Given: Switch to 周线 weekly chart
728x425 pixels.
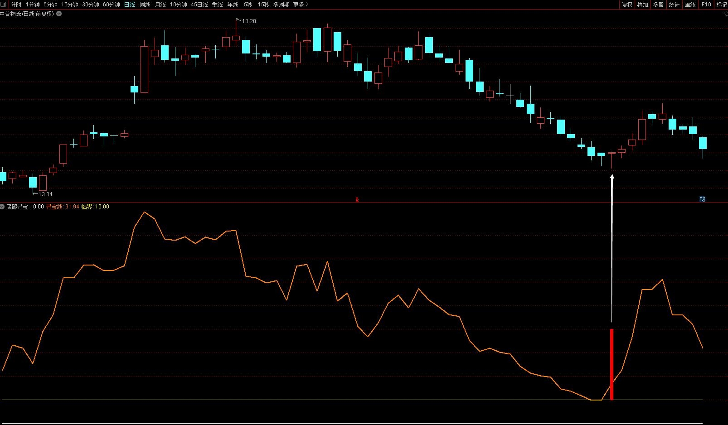Looking at the screenshot, I should click(x=145, y=5).
